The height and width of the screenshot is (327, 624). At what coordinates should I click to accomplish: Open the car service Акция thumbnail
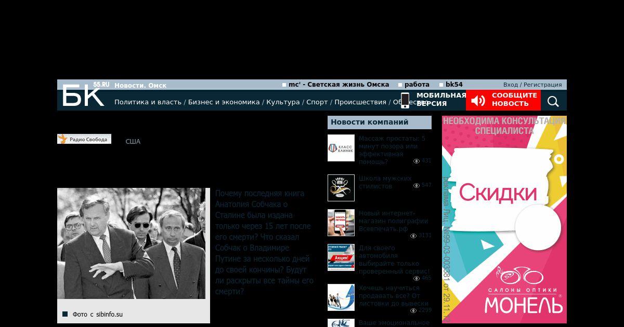341,257
